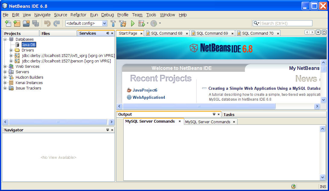Expand the Drivers folder node

click(x=11, y=50)
